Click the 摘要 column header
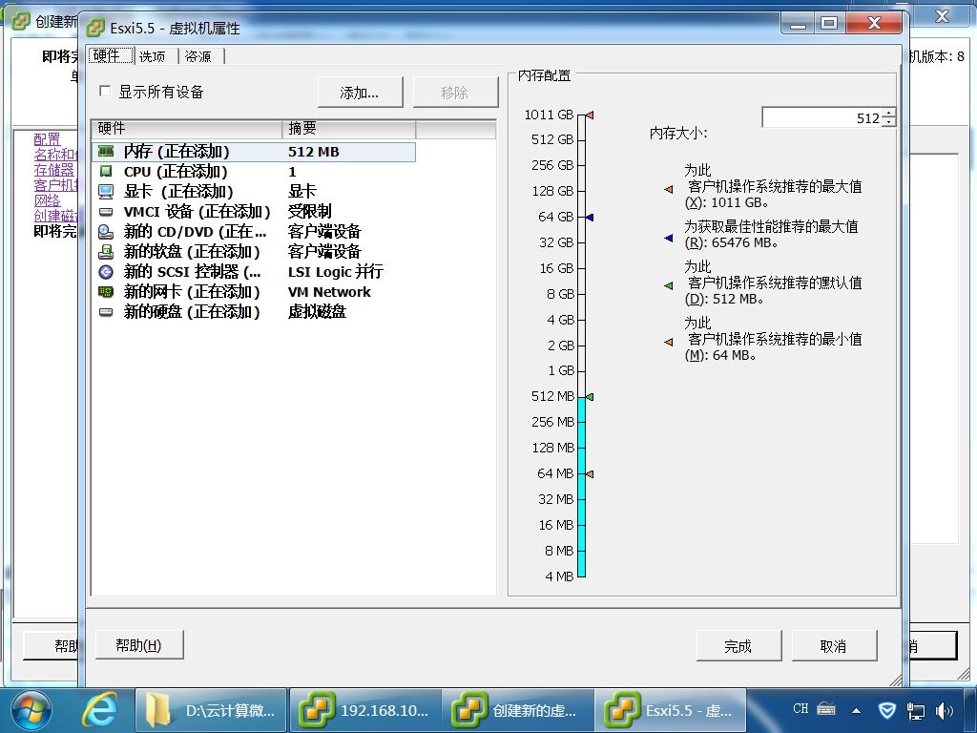 (x=349, y=129)
